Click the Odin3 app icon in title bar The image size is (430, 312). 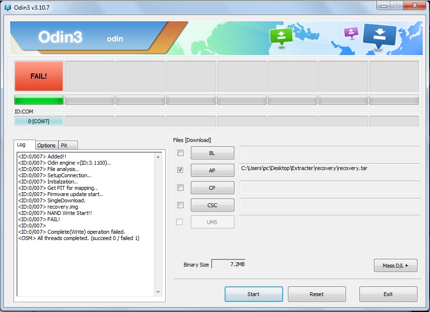tap(8, 8)
